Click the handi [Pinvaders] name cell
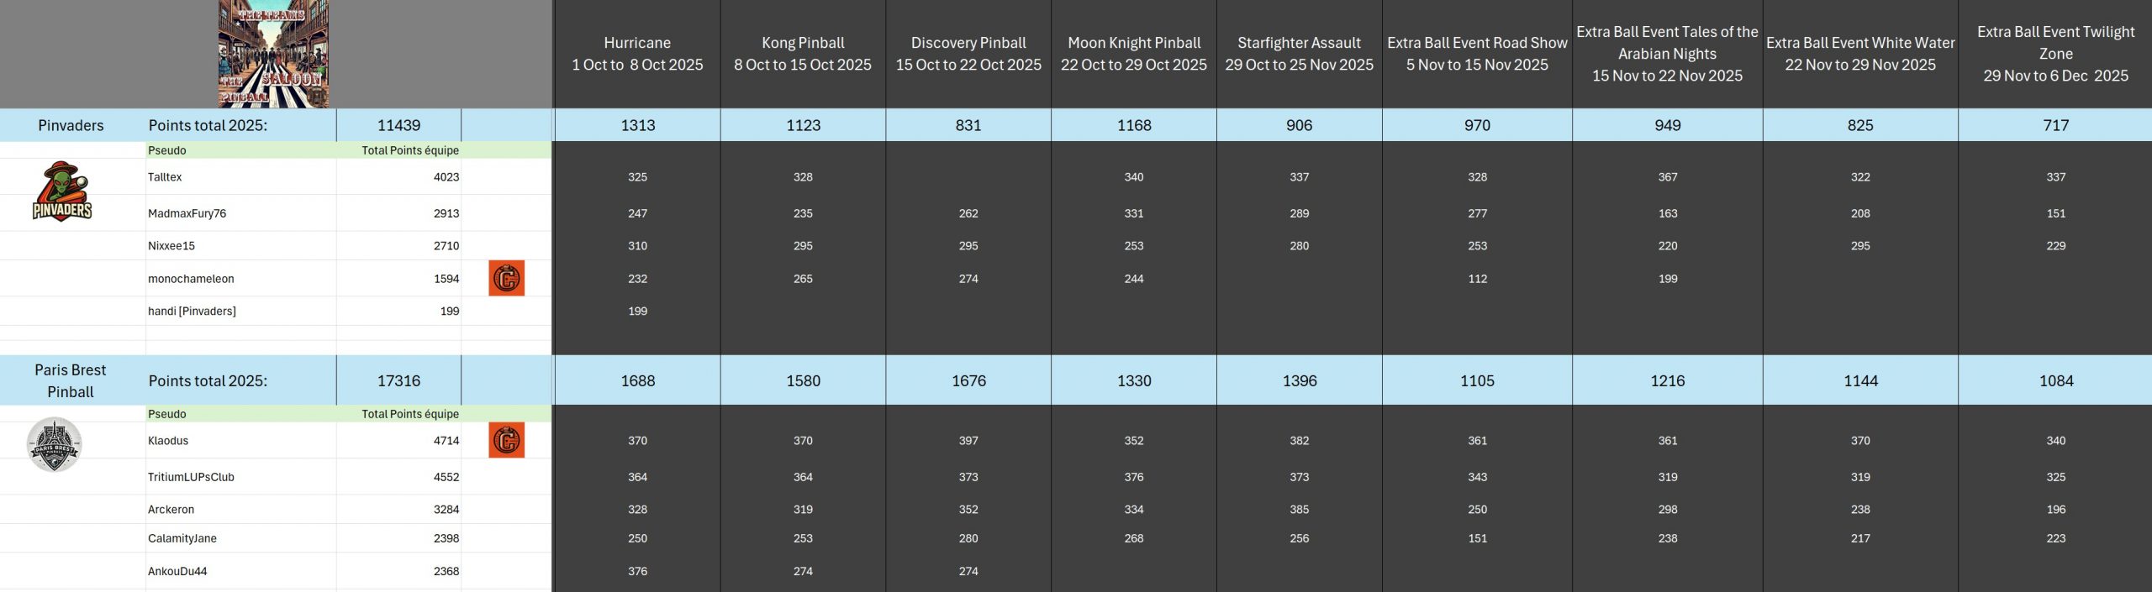Screen dimensions: 2152x592 [193, 312]
